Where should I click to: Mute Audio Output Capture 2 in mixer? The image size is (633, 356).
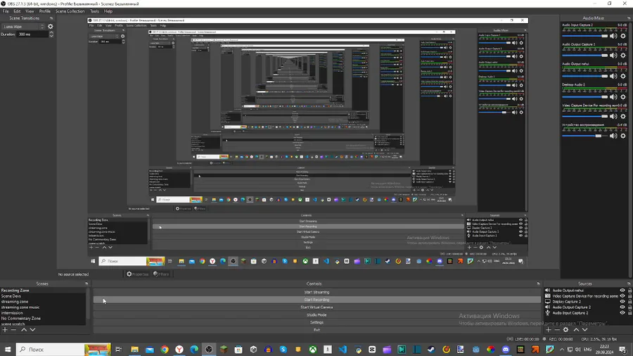point(613,56)
